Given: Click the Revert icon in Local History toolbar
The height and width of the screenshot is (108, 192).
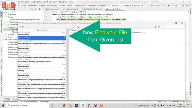Looking at the screenshot, I should [20, 27].
